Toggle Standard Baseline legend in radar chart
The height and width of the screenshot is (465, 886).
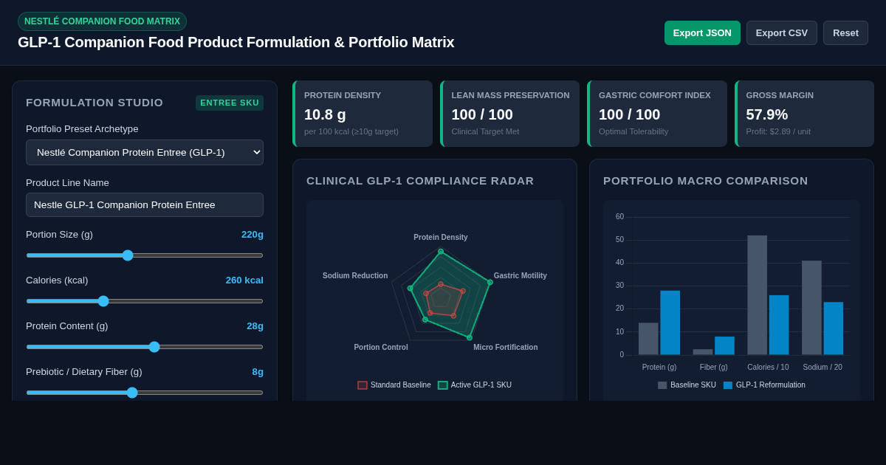point(394,385)
